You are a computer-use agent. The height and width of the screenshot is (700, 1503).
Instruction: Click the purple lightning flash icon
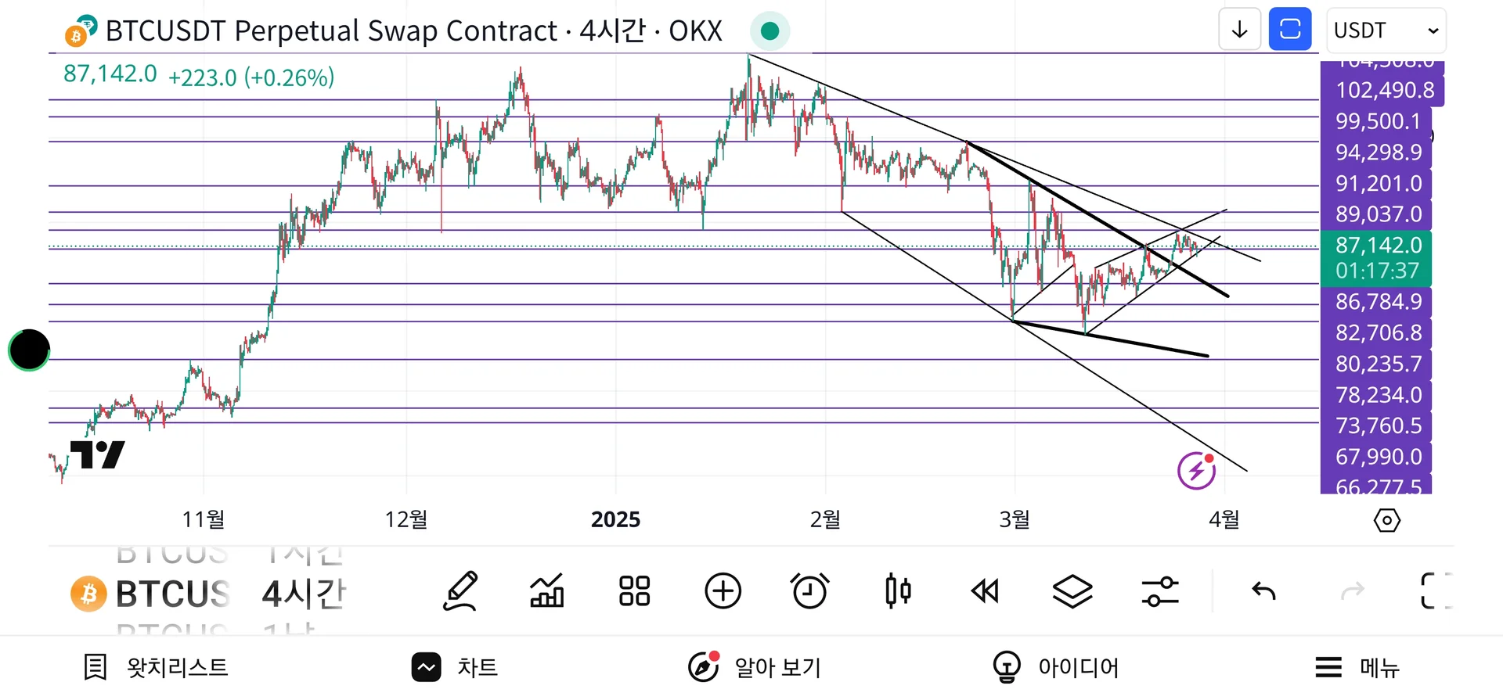click(x=1196, y=471)
